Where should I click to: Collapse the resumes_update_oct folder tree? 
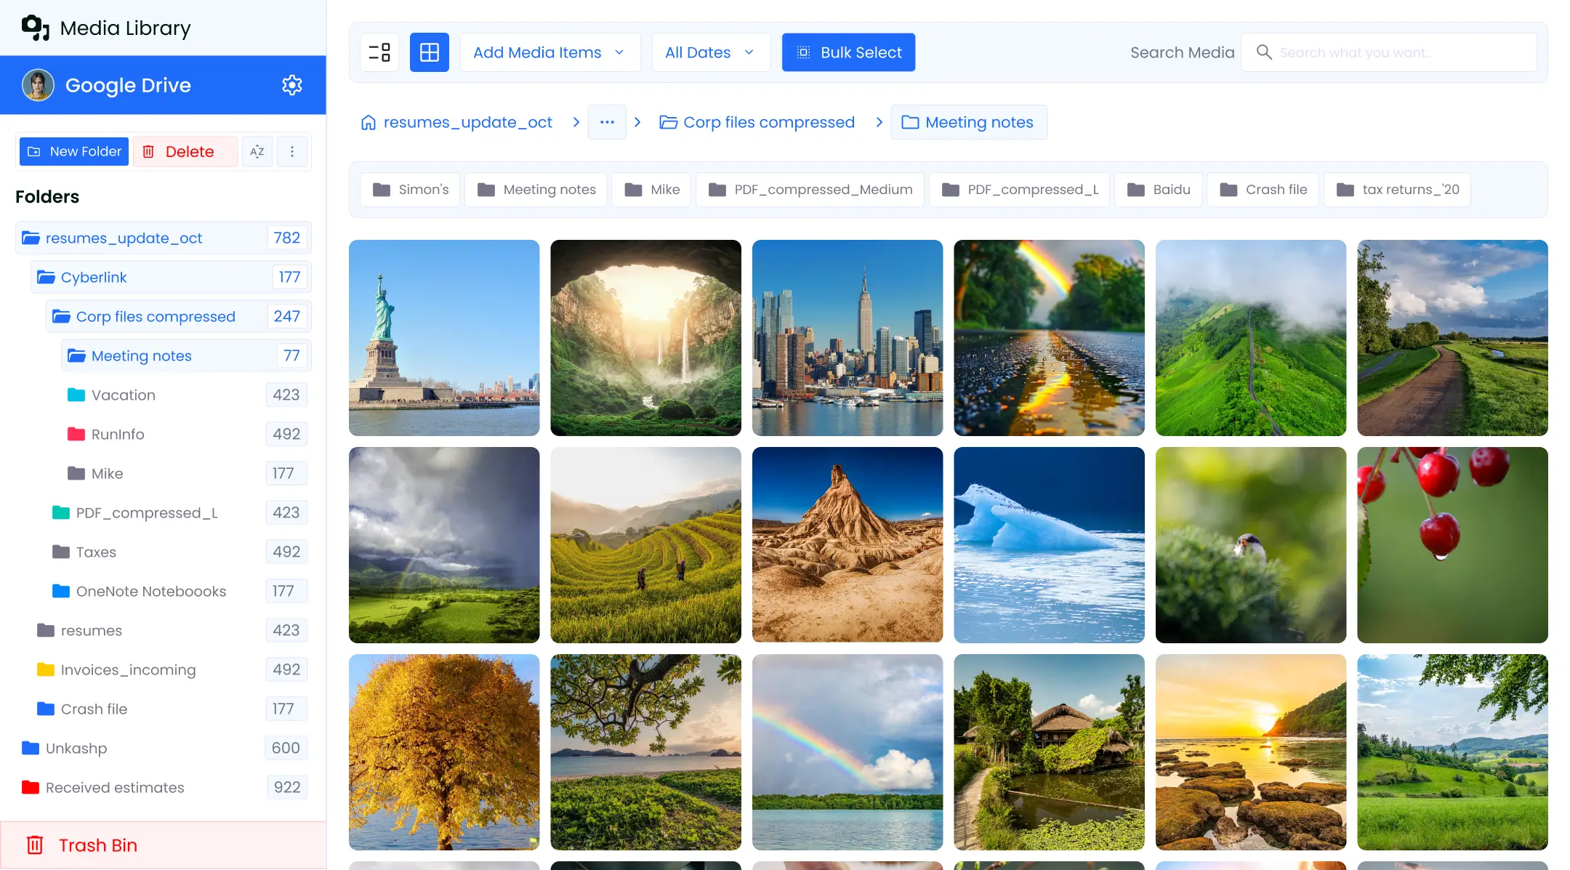31,238
